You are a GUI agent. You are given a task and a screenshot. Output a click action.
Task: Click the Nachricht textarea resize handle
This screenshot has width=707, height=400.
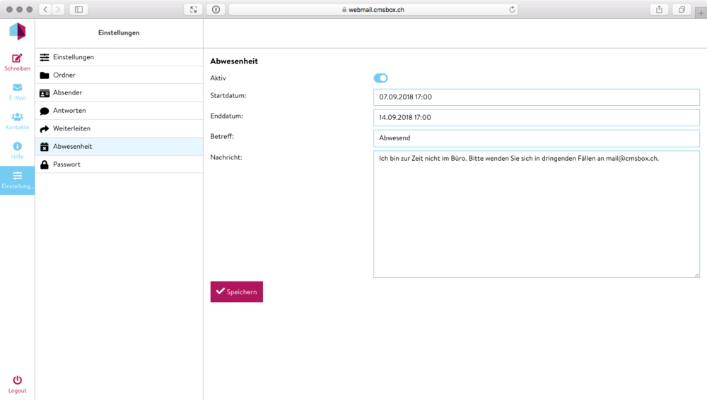click(x=696, y=274)
